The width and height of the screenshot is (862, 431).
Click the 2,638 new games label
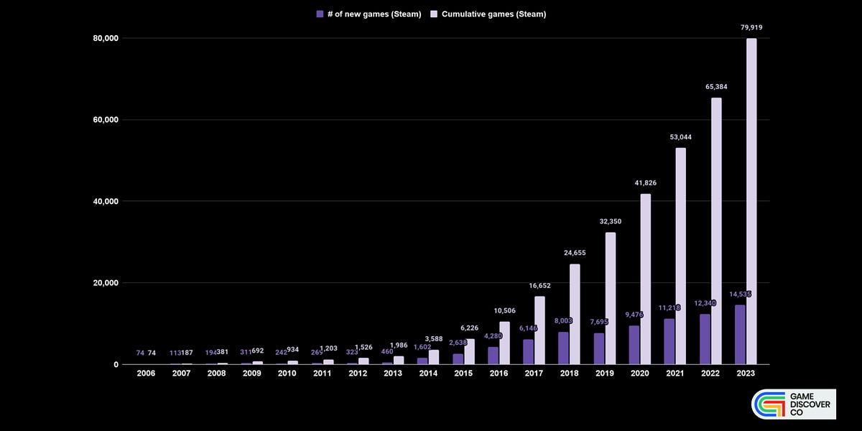[x=458, y=343]
